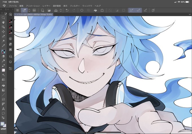
Task: Open the Sub Tool palette icon
Action: pos(10,21)
